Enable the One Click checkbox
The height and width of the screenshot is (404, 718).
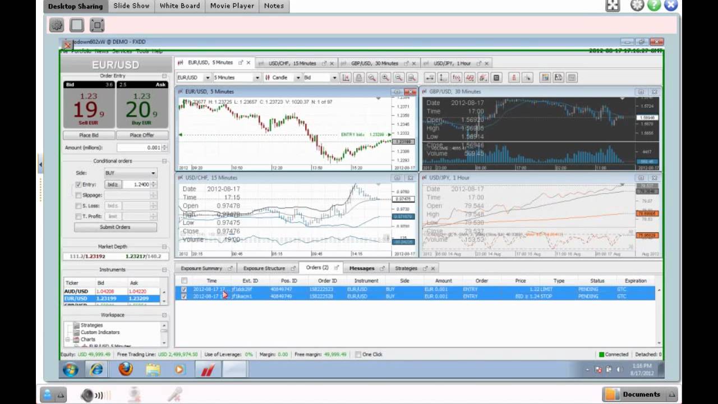[x=358, y=355]
